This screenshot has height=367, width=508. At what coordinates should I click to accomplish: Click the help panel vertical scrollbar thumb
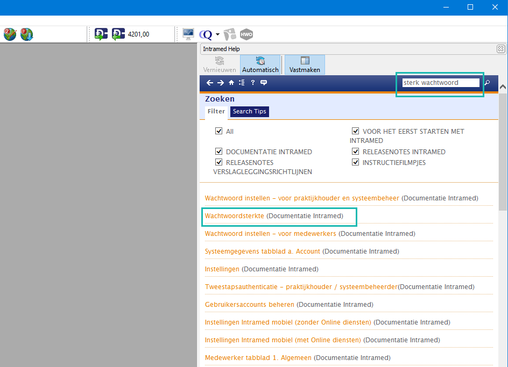click(503, 152)
